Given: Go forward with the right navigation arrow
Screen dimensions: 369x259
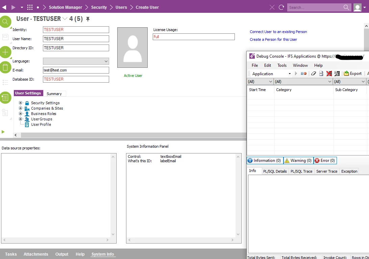Looking at the screenshot, I should pyautogui.click(x=14, y=7).
